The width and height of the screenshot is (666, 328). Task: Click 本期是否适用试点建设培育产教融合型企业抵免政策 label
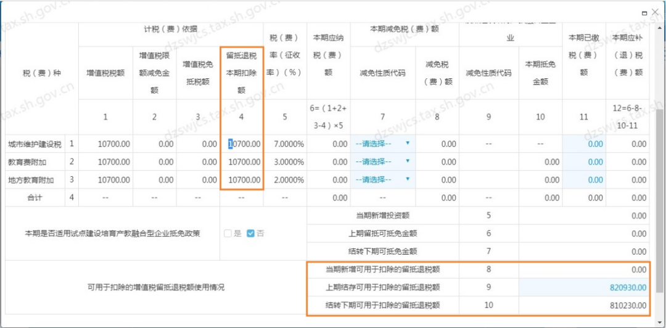[x=113, y=233]
